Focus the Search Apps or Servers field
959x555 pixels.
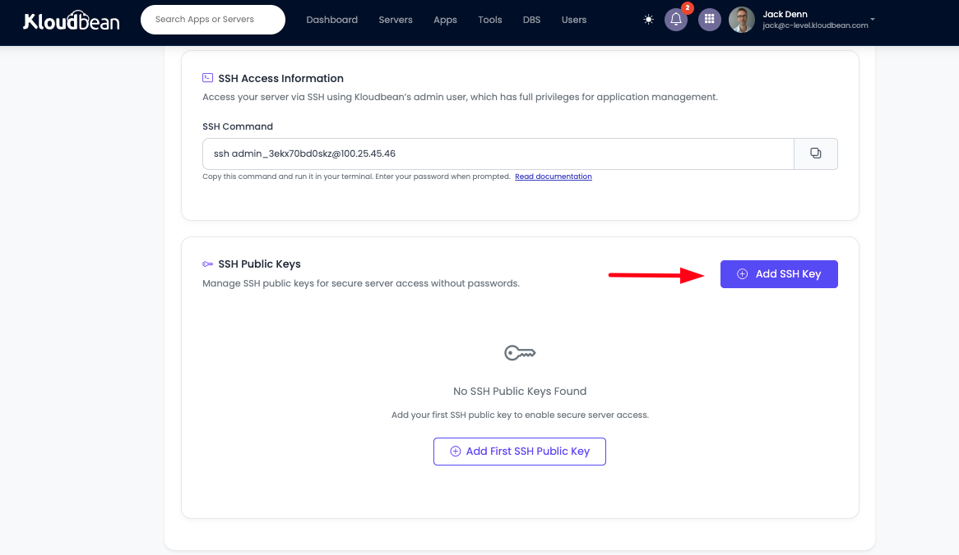tap(213, 20)
